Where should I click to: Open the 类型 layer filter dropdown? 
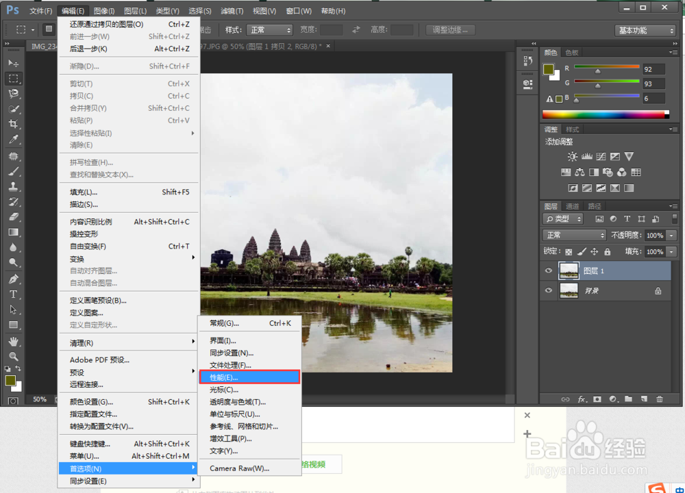point(563,219)
